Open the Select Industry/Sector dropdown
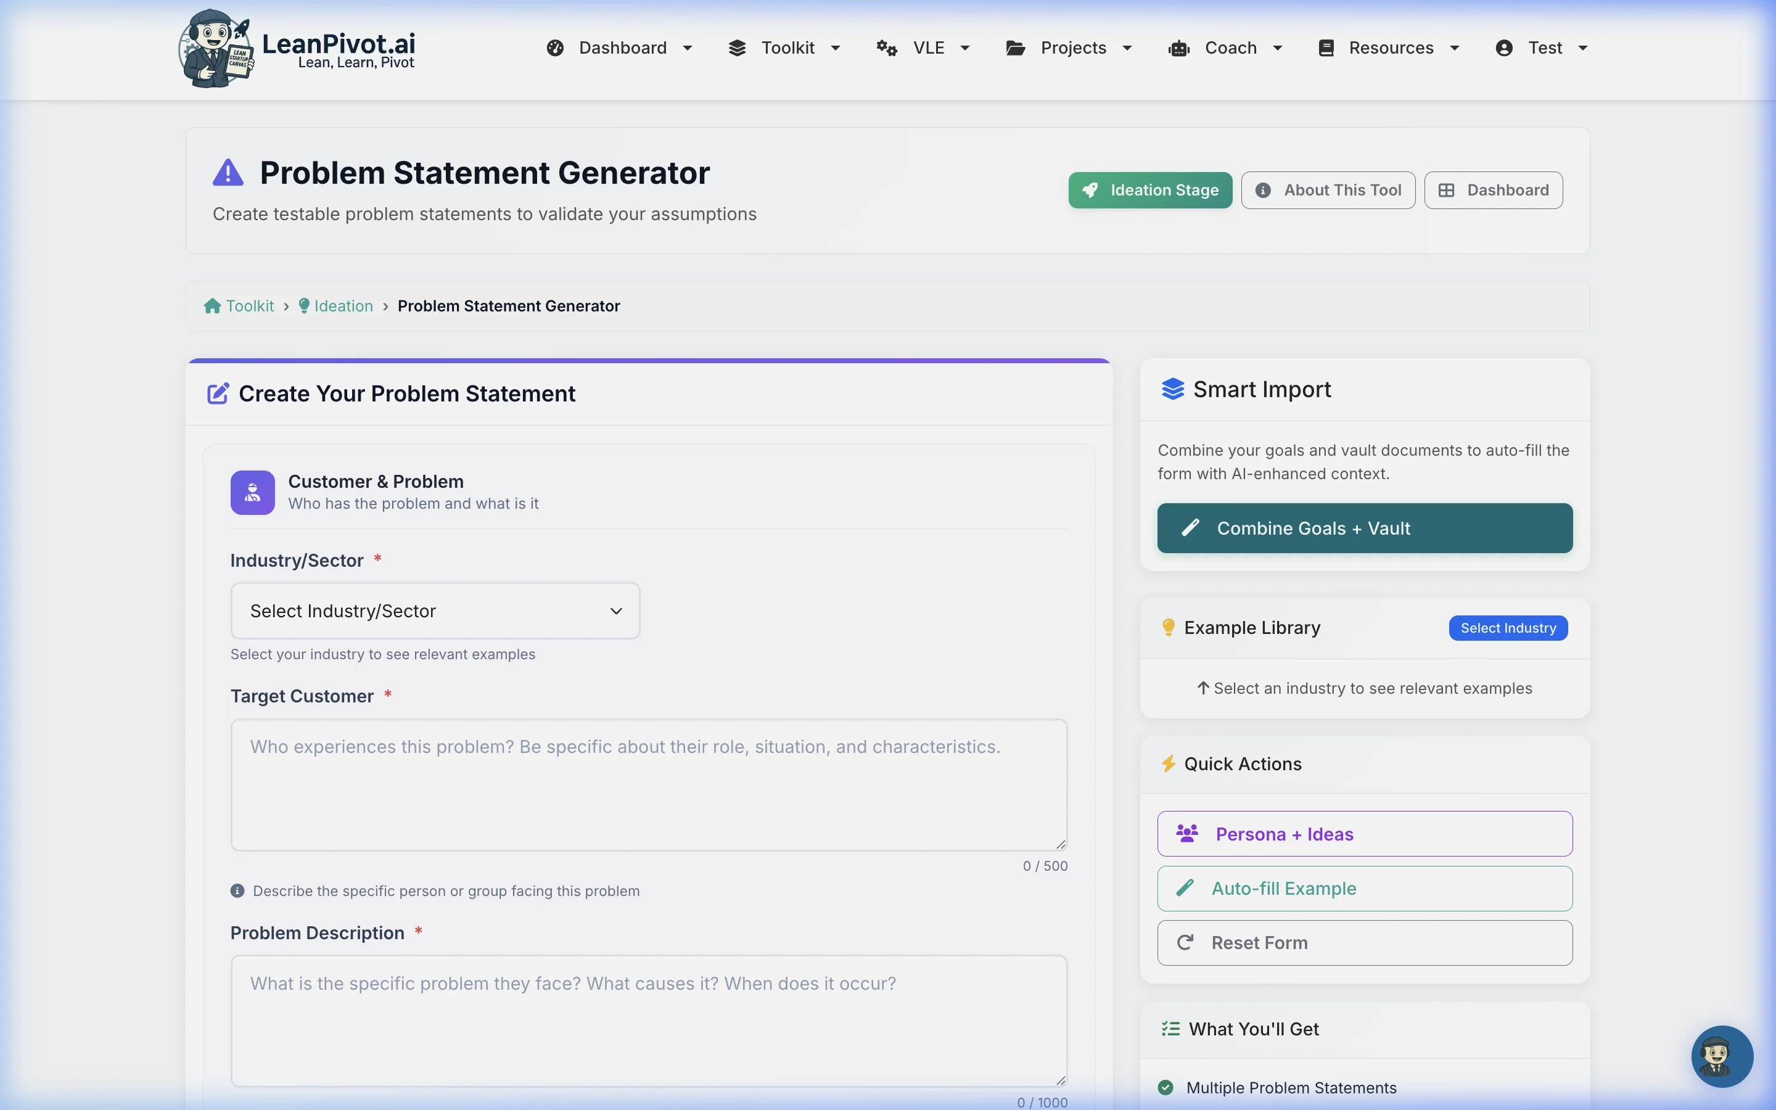 [435, 610]
